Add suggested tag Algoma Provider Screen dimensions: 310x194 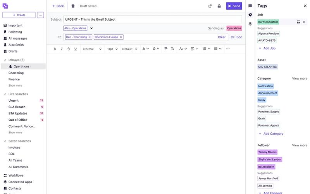tap(269, 34)
